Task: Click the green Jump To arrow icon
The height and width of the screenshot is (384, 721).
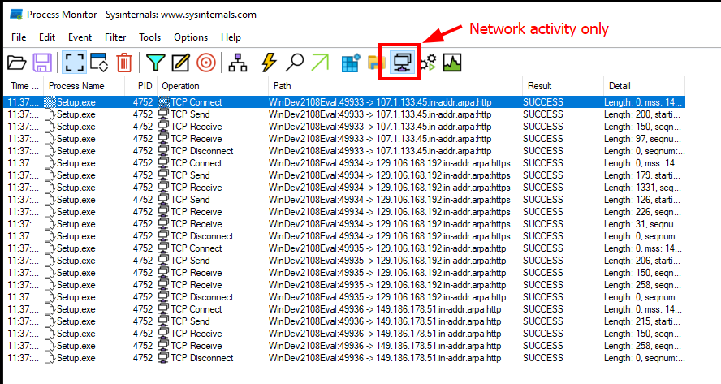Action: 320,63
